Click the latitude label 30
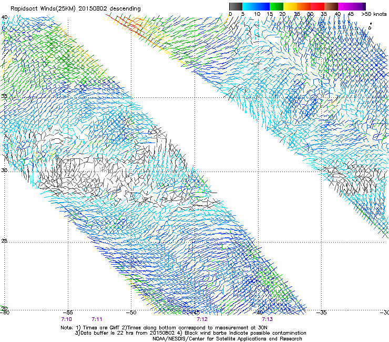 [x=4, y=170]
